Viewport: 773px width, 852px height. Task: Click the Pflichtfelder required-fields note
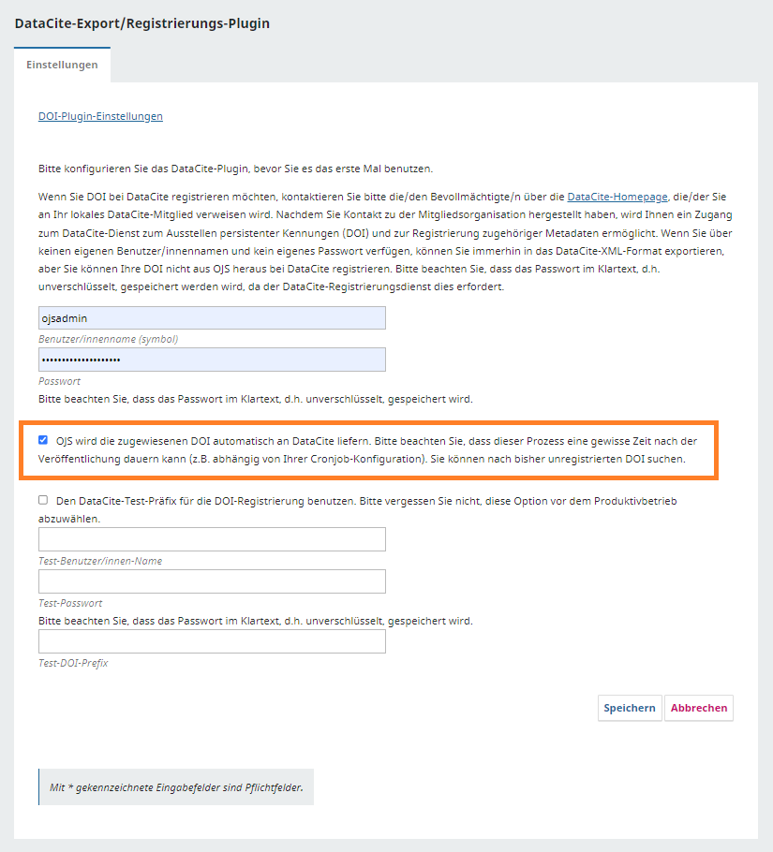tap(176, 787)
